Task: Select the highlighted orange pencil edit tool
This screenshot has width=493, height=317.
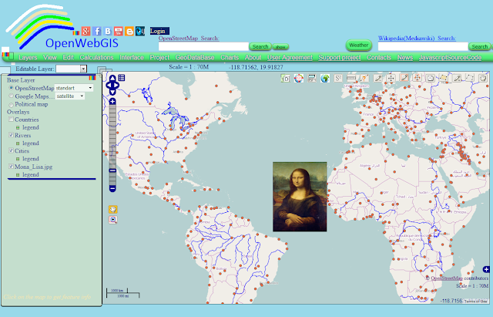Action: tap(404, 78)
